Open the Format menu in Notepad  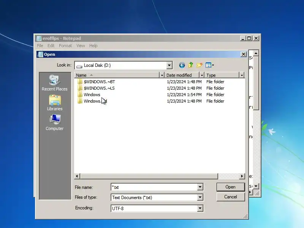pyautogui.click(x=65, y=46)
